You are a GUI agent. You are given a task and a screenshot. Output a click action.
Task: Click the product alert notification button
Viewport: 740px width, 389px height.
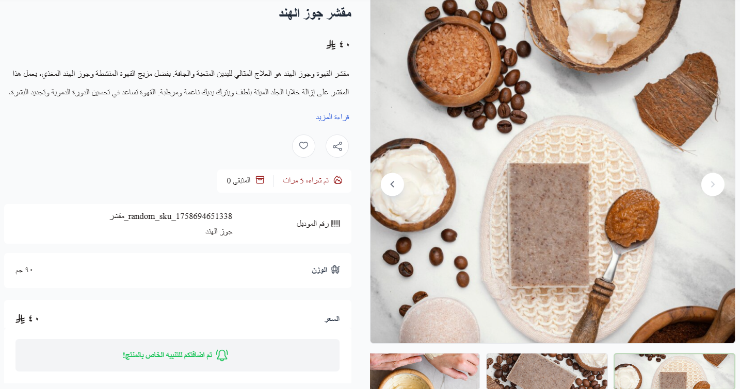pyautogui.click(x=178, y=355)
